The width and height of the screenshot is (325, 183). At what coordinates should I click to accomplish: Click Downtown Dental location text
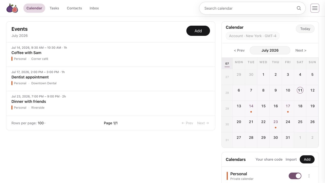[x=44, y=83]
